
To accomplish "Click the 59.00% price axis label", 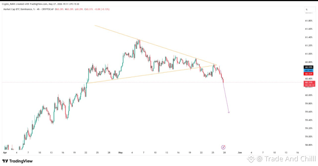I will (309, 136).
